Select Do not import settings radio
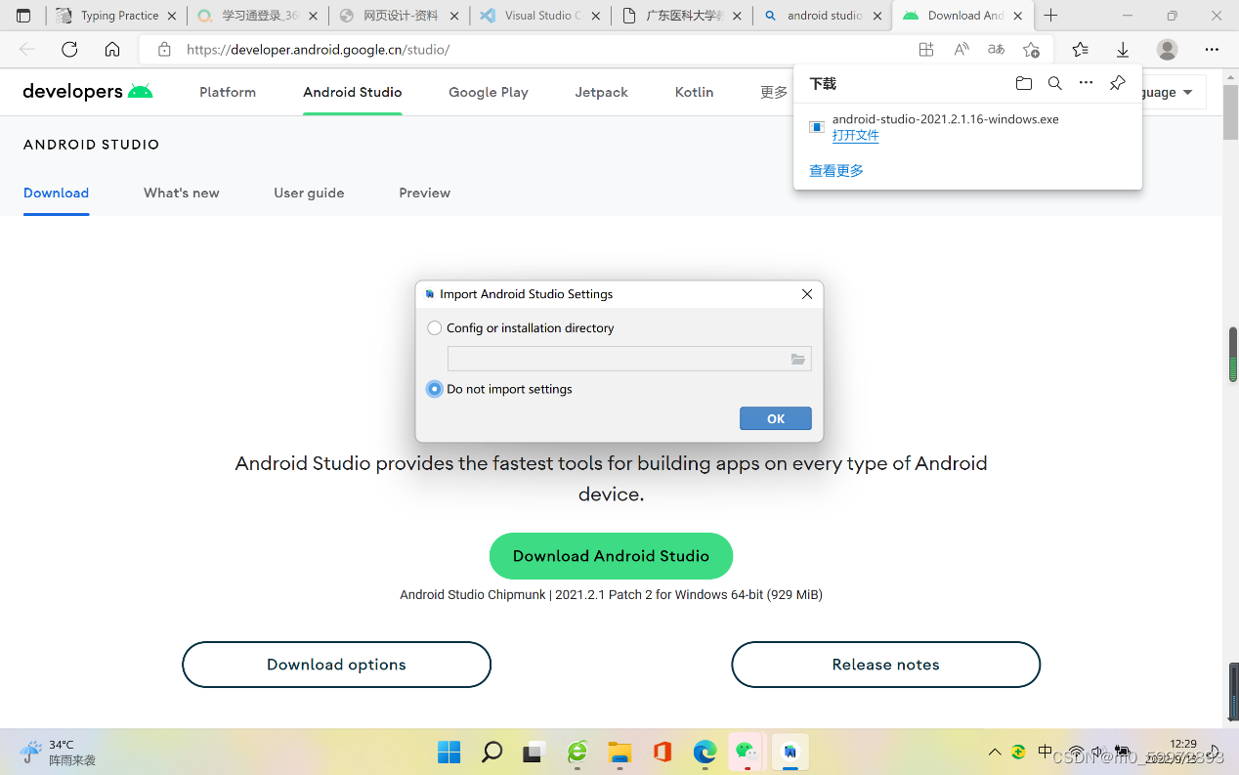This screenshot has height=775, width=1239. [435, 389]
